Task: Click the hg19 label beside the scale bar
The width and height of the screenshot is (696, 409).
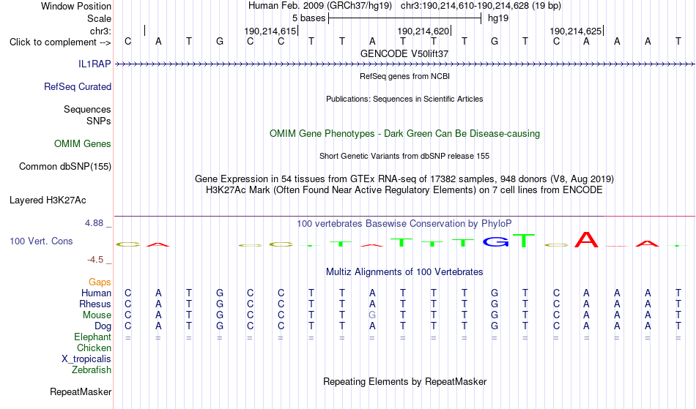Action: 498,18
